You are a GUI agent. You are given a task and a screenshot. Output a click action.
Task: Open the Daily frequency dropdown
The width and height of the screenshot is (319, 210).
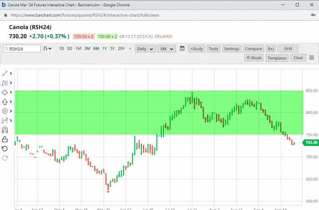145,49
